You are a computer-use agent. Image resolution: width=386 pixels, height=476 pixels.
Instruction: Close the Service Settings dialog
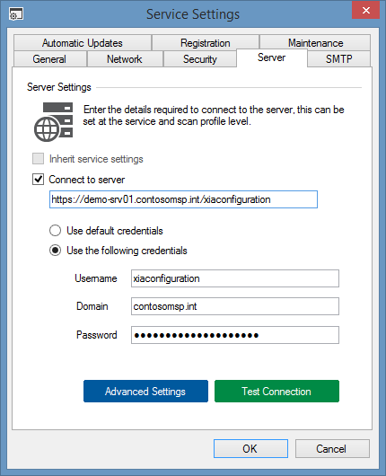tap(365, 10)
